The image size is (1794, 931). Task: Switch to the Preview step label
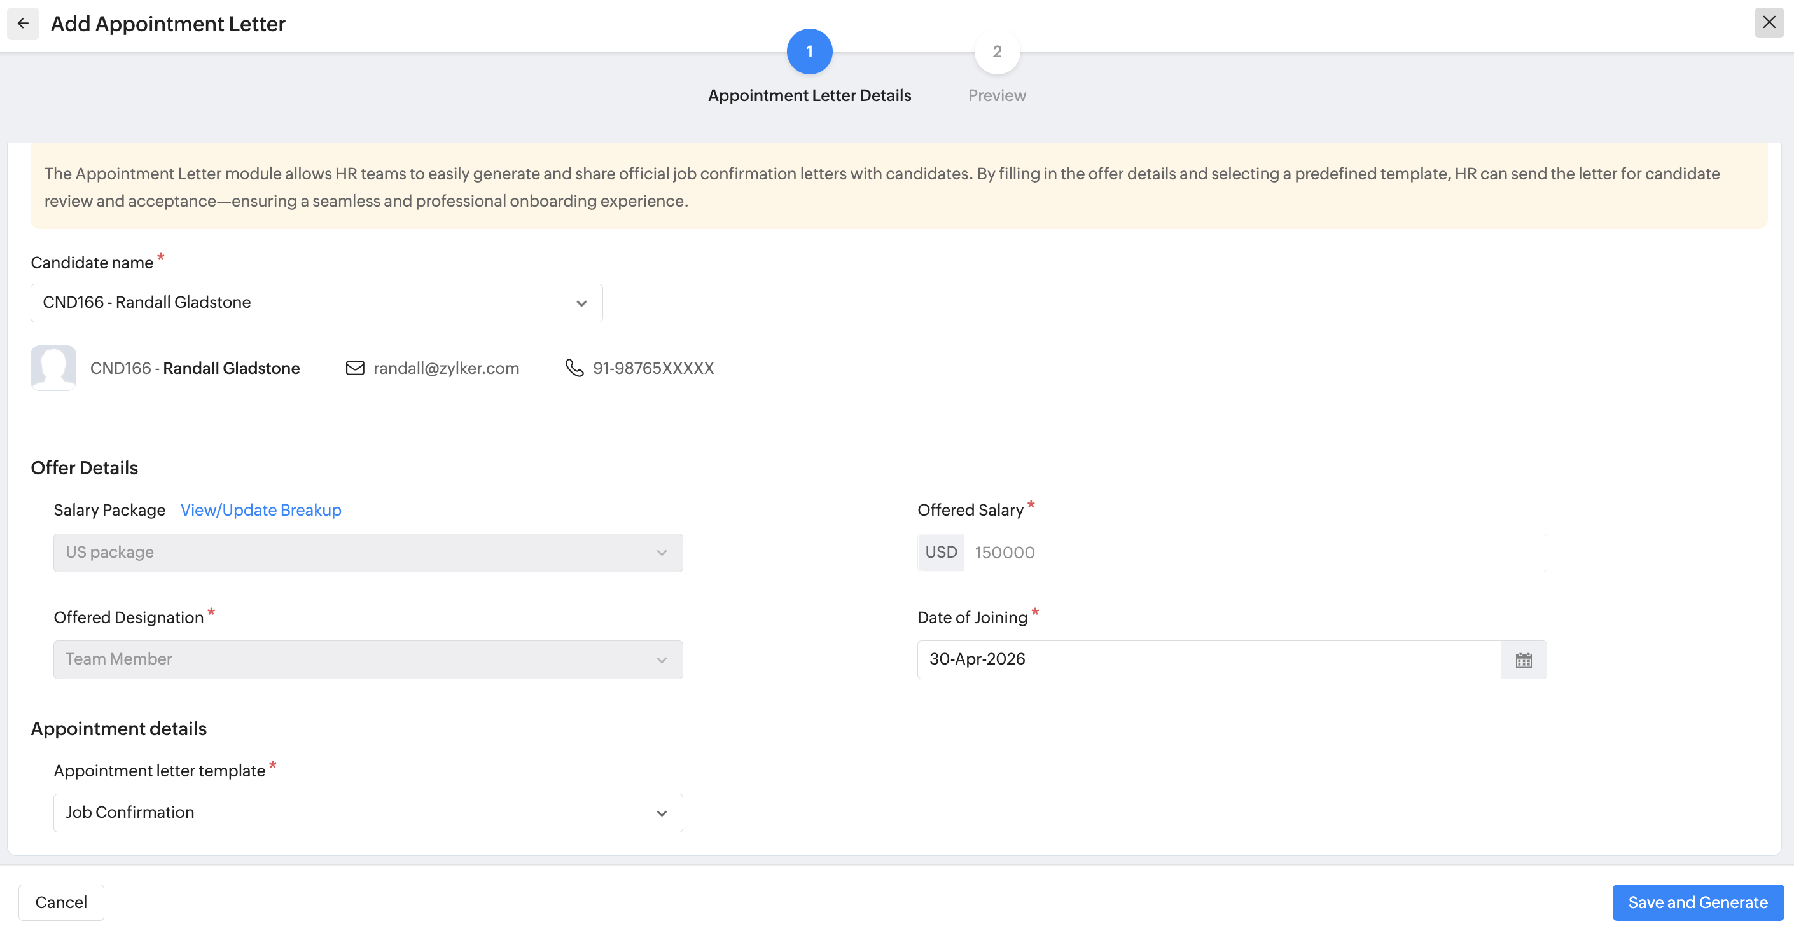click(x=997, y=95)
